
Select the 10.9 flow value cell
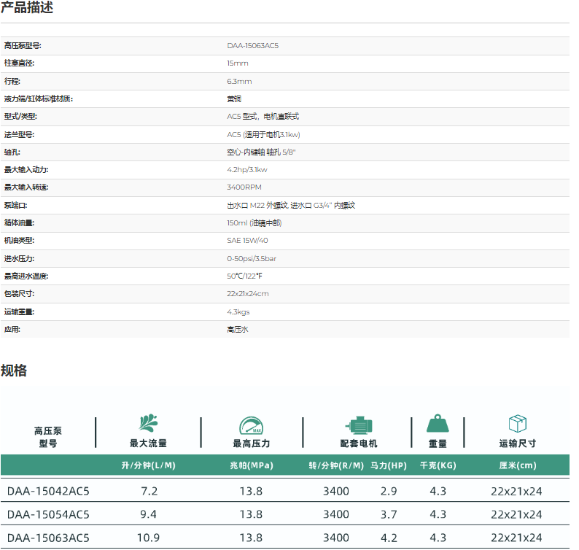pyautogui.click(x=149, y=538)
